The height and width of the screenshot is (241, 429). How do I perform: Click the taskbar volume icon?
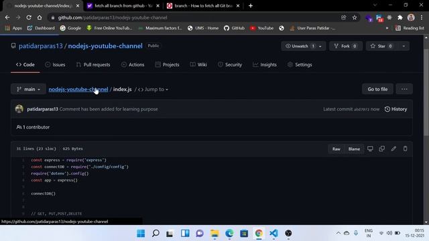tap(389, 233)
